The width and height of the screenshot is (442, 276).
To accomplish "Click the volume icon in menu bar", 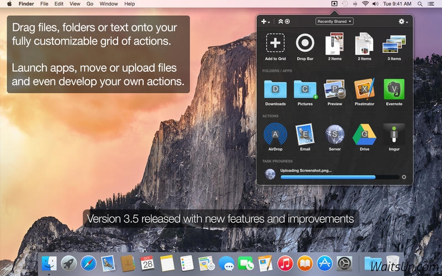I will click(375, 4).
